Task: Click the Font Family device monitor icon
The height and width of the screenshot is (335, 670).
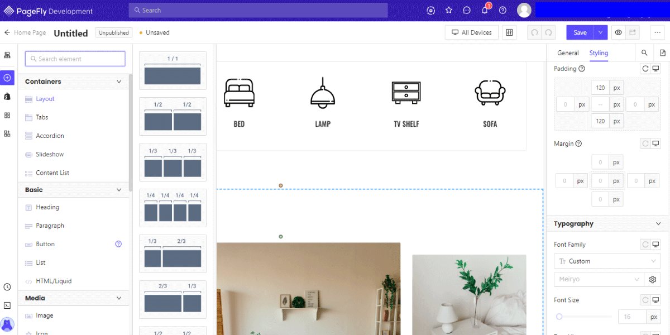Action: pos(655,245)
